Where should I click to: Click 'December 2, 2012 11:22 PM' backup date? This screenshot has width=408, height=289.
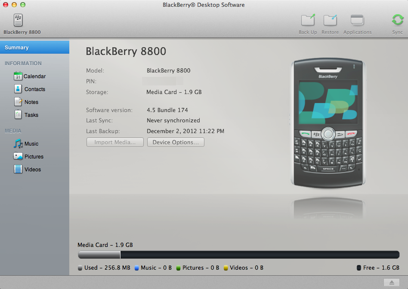(x=185, y=131)
